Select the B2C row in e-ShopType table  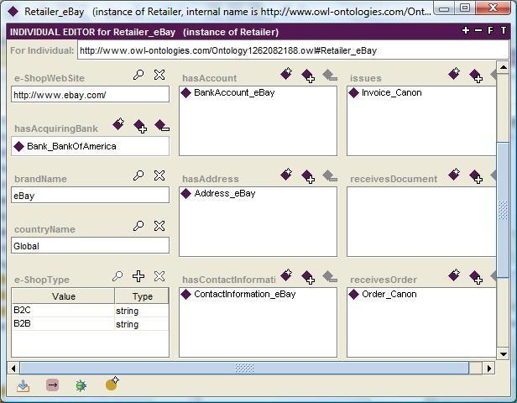pos(90,311)
